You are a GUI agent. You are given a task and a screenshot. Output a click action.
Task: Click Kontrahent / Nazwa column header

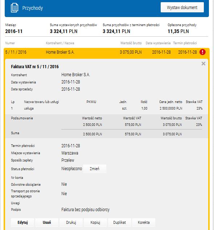tap(60, 43)
